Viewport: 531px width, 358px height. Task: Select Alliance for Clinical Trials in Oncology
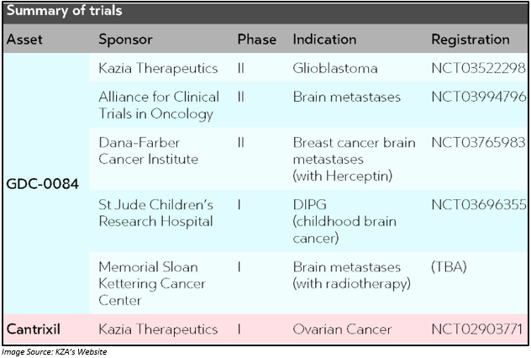pyautogui.click(x=159, y=105)
